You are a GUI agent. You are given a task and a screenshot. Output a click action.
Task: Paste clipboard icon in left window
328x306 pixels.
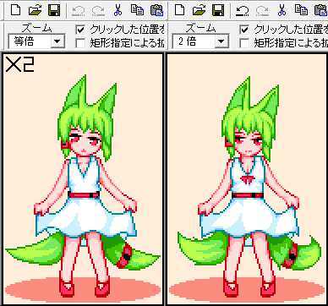click(x=157, y=10)
